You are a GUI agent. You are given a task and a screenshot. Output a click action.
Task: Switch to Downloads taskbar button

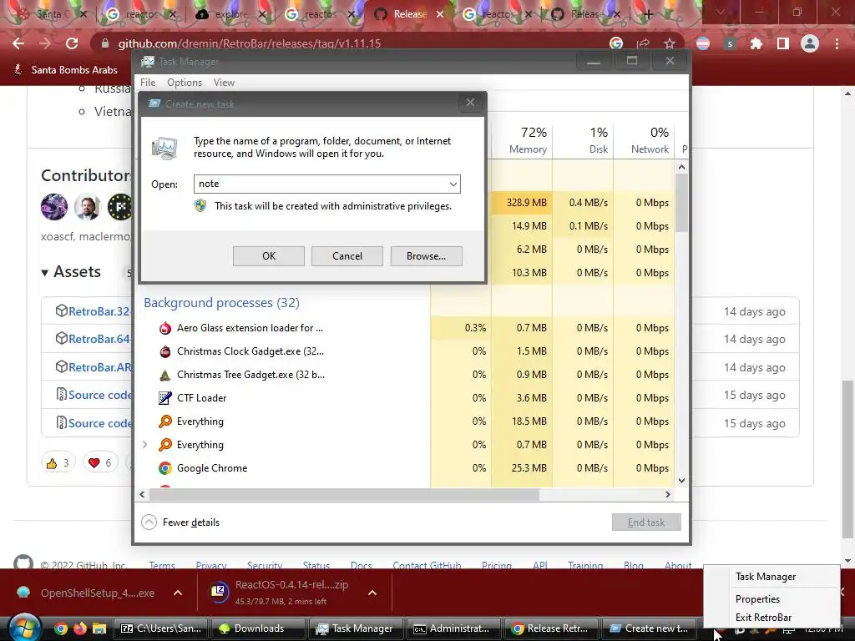pyautogui.click(x=257, y=628)
